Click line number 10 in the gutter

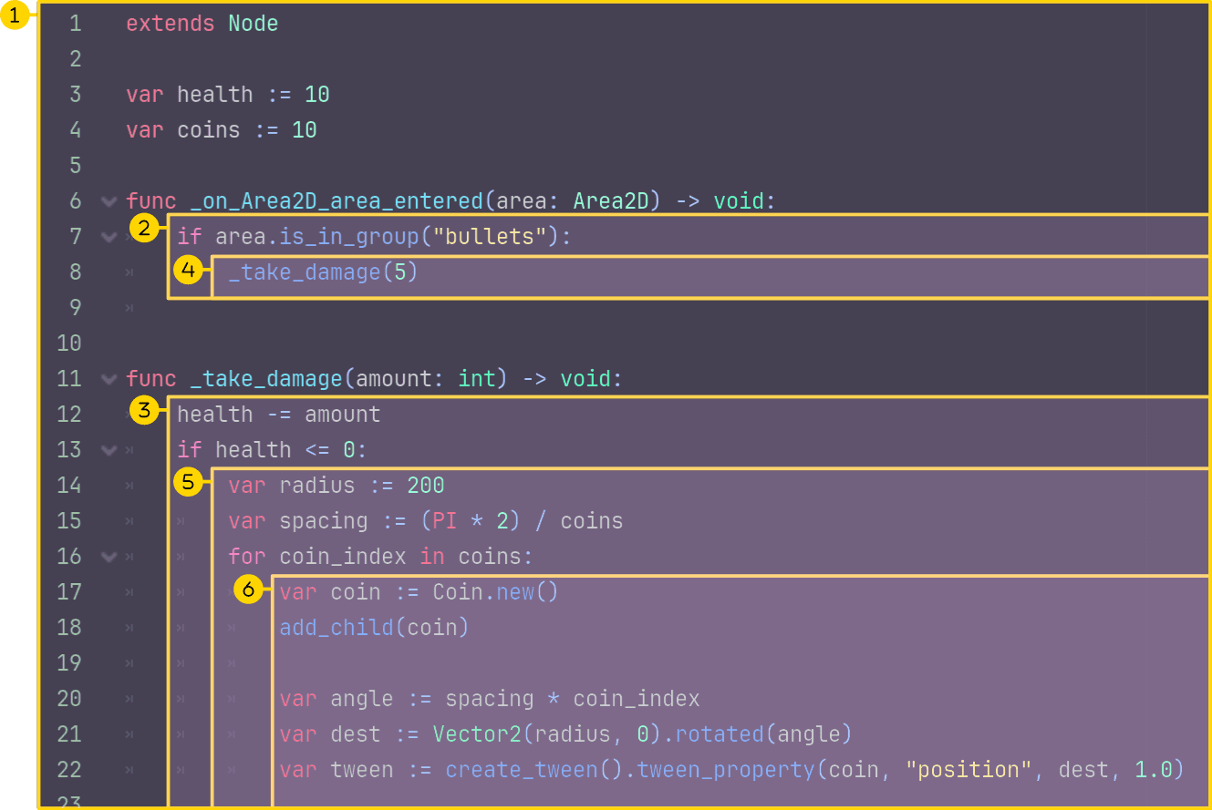pyautogui.click(x=69, y=343)
